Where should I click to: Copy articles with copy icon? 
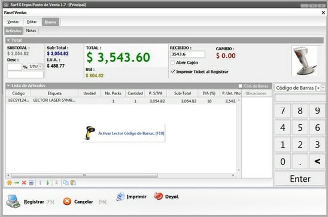(66, 183)
